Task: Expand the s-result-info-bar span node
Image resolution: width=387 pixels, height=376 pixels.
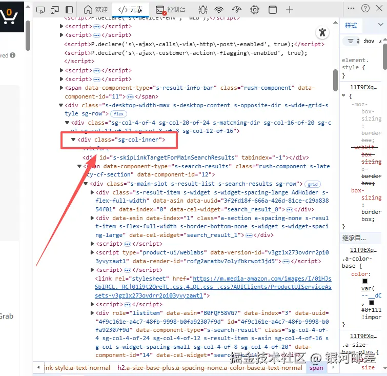Action: pos(62,88)
